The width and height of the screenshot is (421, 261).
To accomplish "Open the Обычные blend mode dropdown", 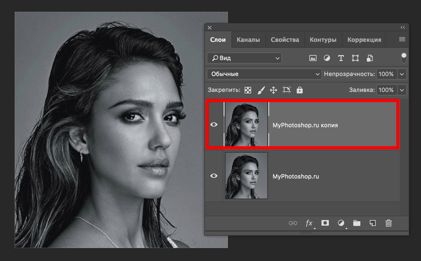I will (x=264, y=74).
